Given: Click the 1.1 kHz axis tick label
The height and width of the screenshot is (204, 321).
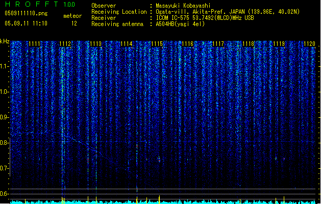Looking at the screenshot, I should point(5,66).
